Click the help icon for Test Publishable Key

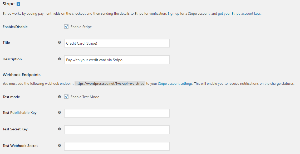(x=60, y=113)
